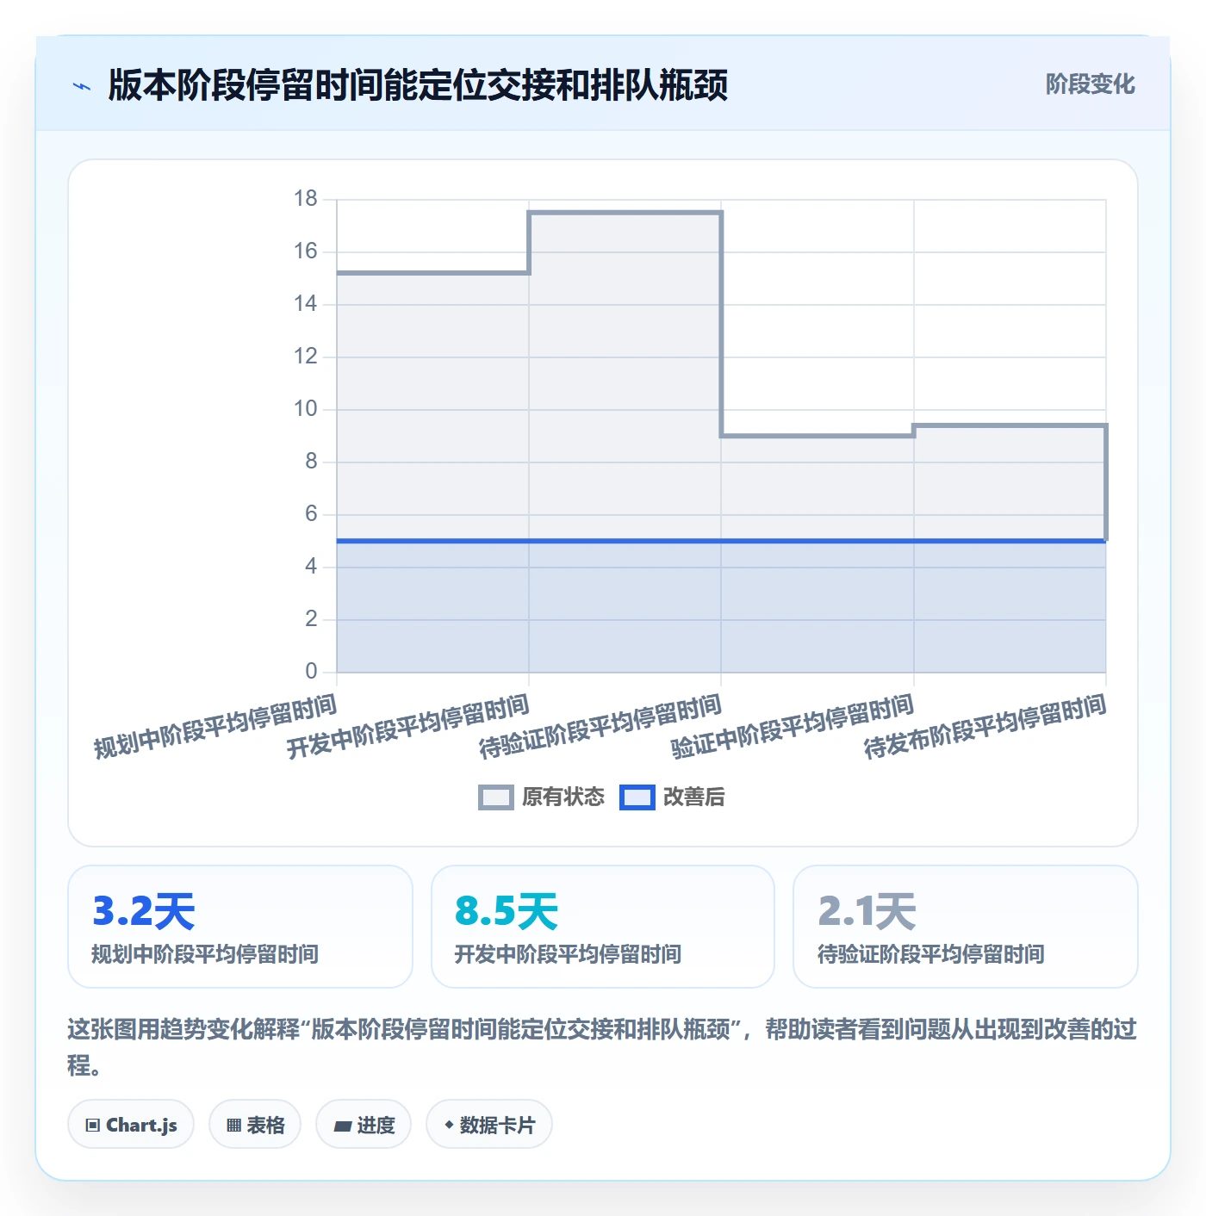
Task: Click the description paragraph starting 这张图用趋势变化
Action: (603, 1047)
